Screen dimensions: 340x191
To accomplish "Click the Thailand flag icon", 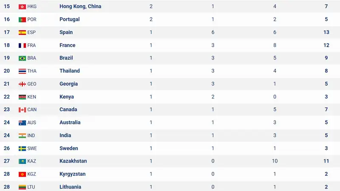I will click(22, 71).
